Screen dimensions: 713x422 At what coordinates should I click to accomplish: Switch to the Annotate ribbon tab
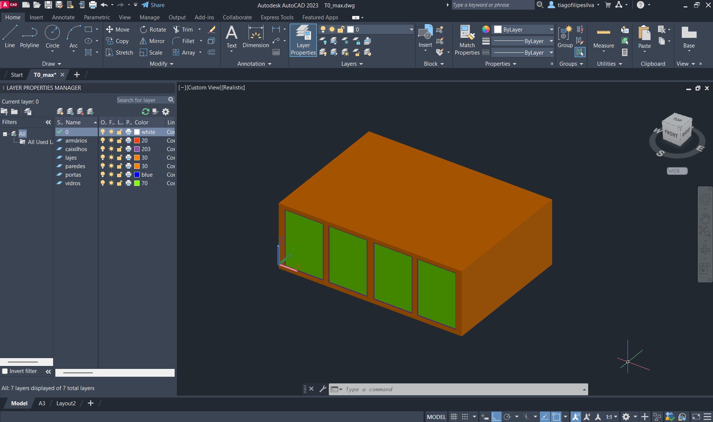coord(63,17)
